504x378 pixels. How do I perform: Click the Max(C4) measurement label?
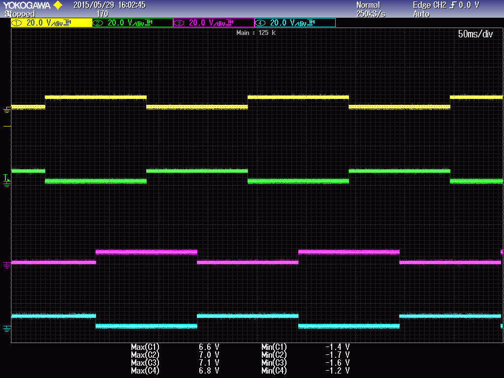coord(145,371)
